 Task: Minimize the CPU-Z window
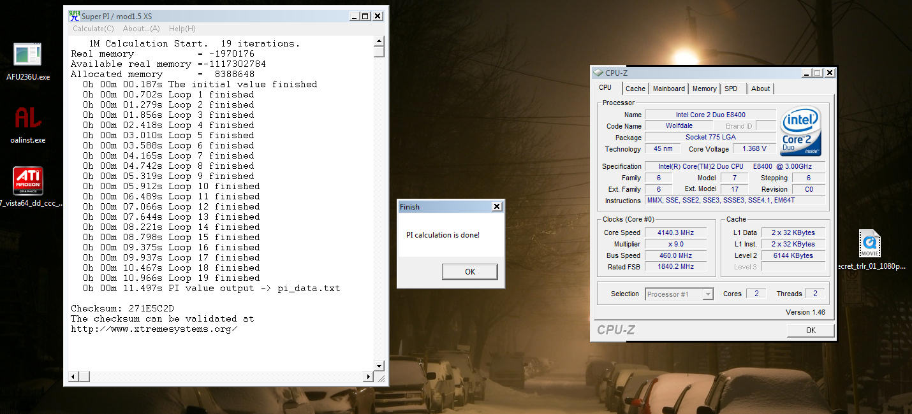[807, 73]
